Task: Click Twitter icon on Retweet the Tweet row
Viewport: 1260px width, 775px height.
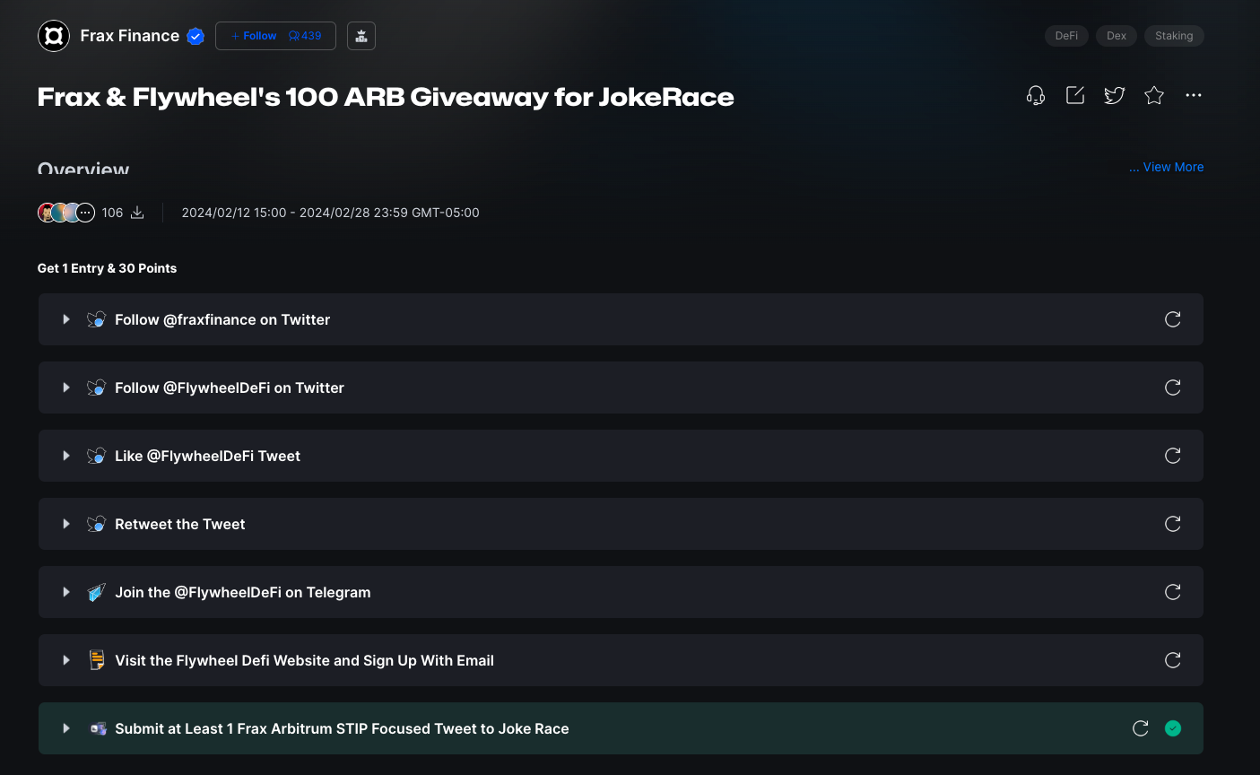Action: 96,524
